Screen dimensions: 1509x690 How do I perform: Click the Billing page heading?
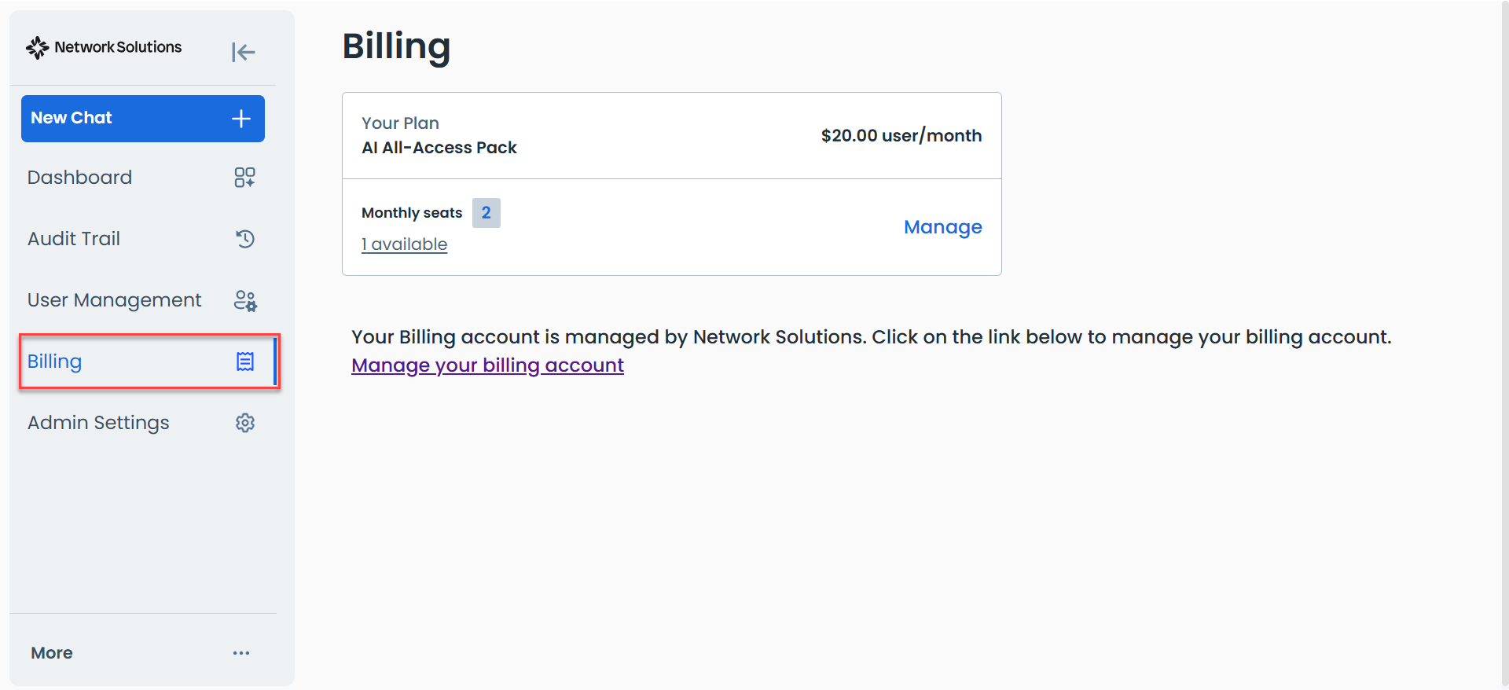click(396, 46)
